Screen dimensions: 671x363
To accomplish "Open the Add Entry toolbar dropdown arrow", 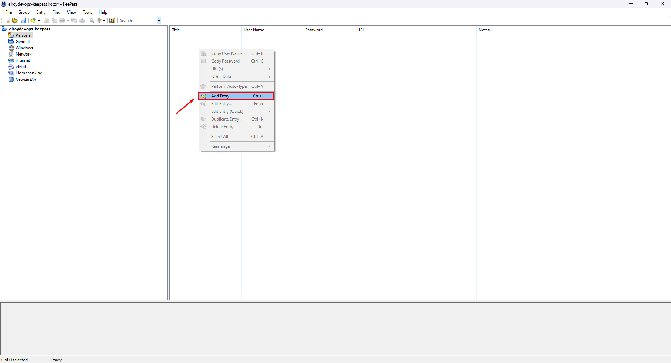I will [38, 21].
